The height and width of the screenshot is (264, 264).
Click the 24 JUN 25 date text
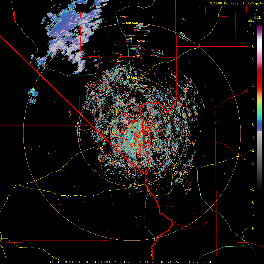(187, 262)
